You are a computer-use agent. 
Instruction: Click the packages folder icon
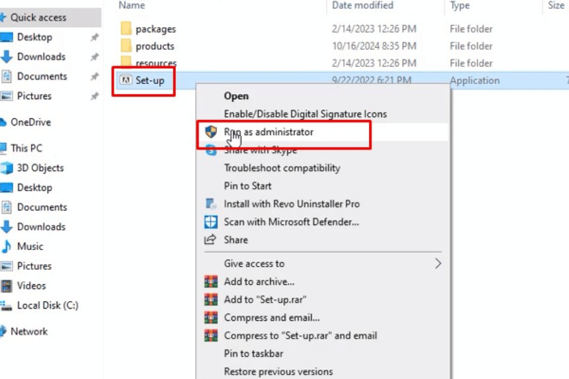pos(126,29)
